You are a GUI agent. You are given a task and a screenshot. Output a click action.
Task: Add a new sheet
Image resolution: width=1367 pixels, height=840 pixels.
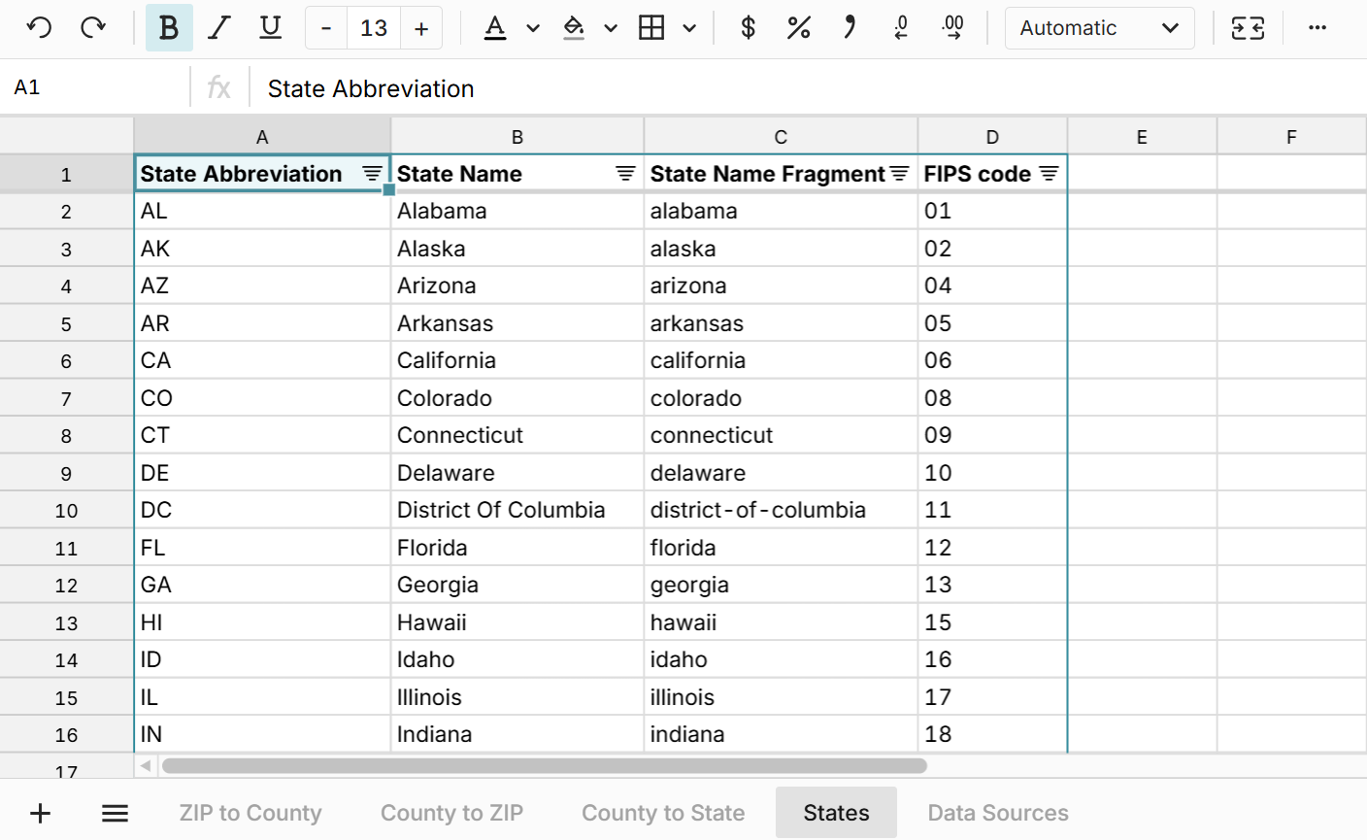[x=40, y=813]
